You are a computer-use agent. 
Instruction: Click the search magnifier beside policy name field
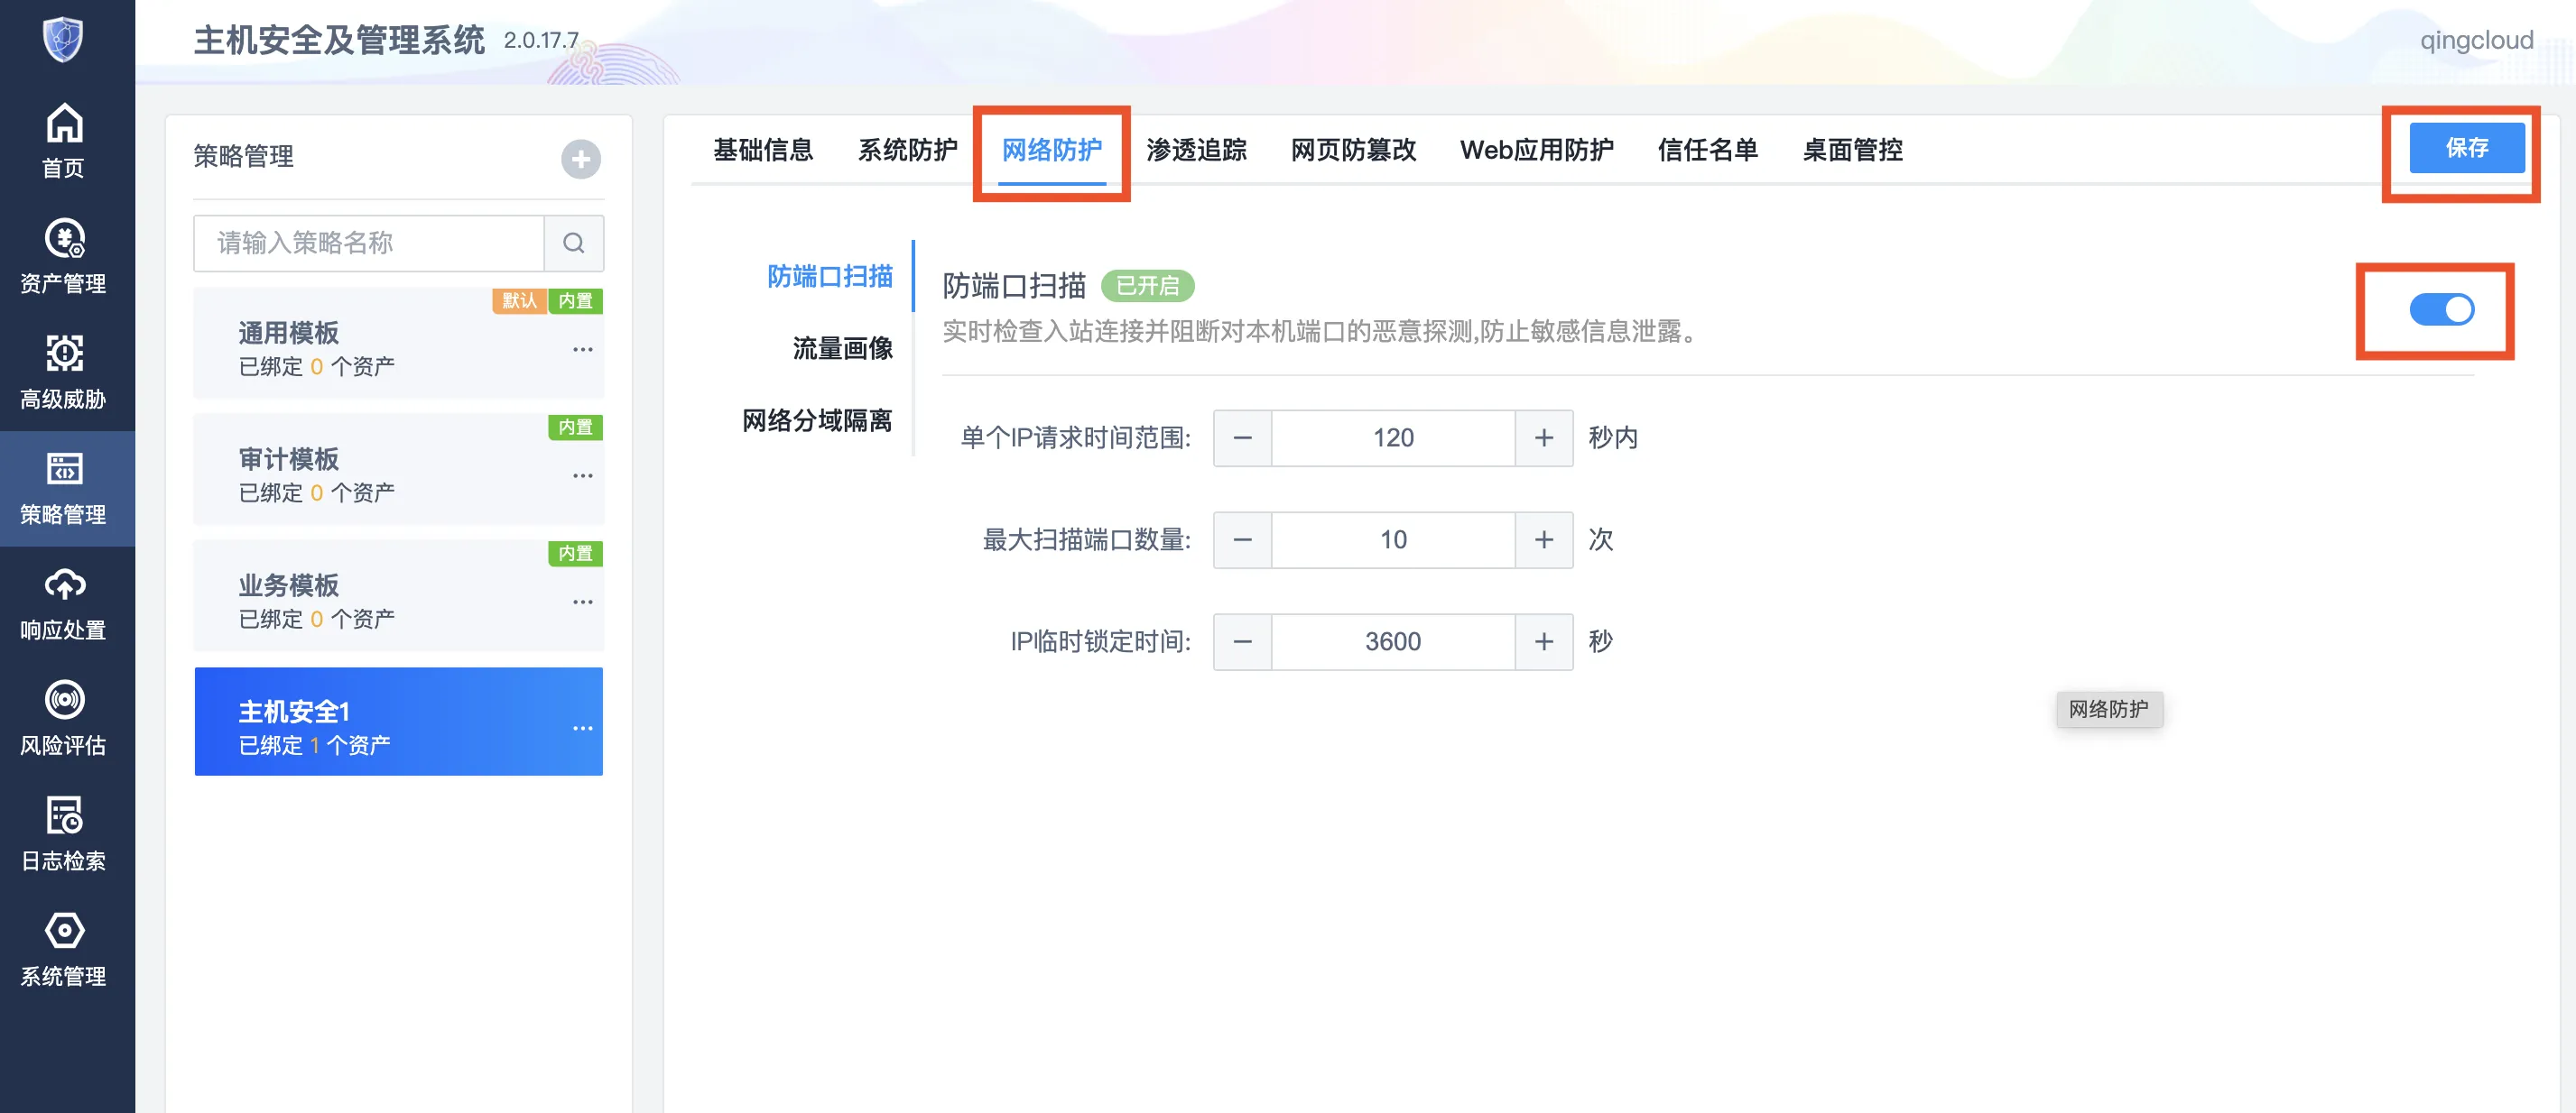pyautogui.click(x=573, y=243)
